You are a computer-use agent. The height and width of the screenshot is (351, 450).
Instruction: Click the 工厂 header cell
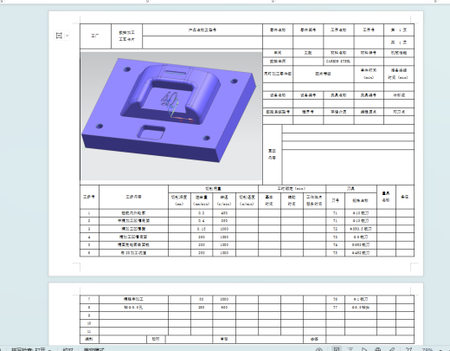[x=95, y=36]
